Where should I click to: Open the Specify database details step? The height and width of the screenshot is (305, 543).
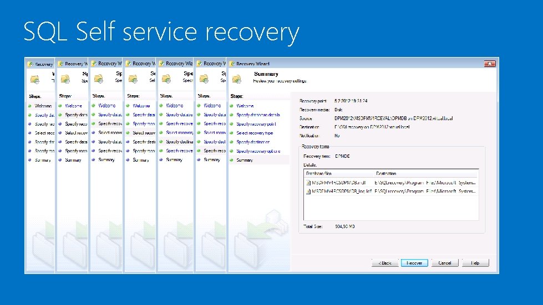(258, 115)
